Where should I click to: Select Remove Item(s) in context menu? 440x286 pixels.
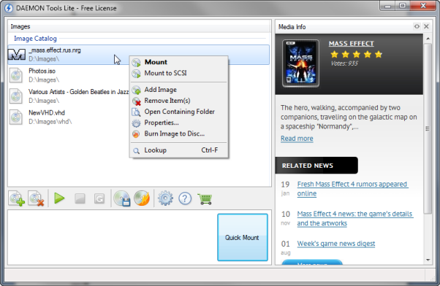point(179,101)
